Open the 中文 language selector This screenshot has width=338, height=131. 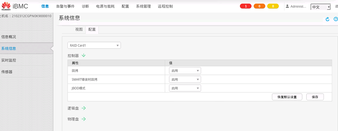click(320, 7)
